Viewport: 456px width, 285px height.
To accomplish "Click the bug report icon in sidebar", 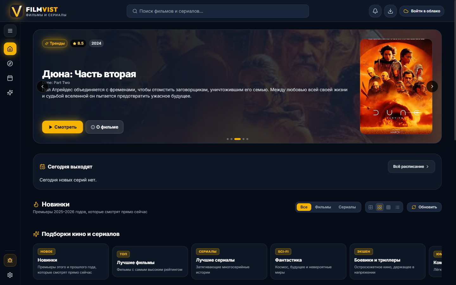I will pos(10,260).
